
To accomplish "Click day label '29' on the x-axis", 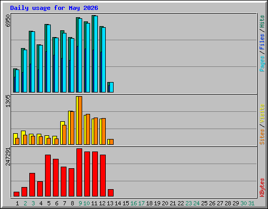I will [236, 203].
